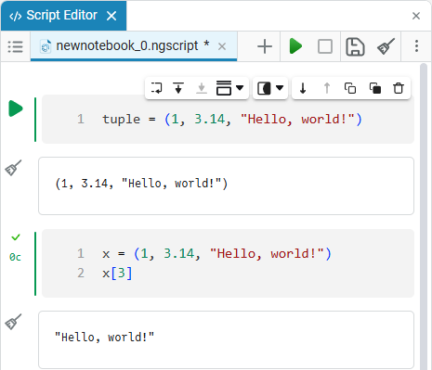Save the notebook with the floppy disk icon

click(x=355, y=46)
